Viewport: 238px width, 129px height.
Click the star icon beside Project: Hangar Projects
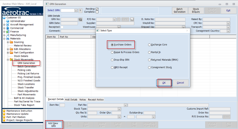(x=4, y=120)
